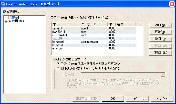Click the 下移動(N) button
176x104 pixels.
(x=161, y=53)
